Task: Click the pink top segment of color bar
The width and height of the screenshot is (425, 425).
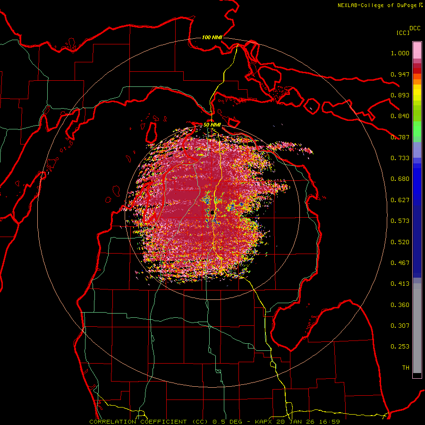Action: [417, 51]
